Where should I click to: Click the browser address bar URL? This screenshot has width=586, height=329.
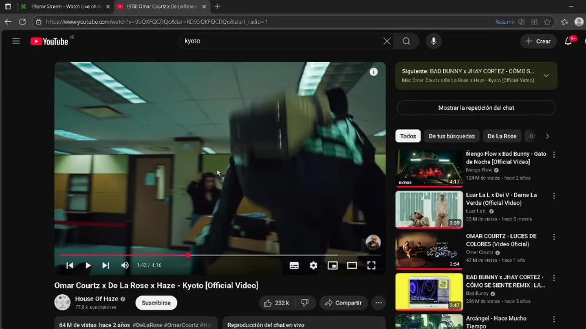click(157, 22)
